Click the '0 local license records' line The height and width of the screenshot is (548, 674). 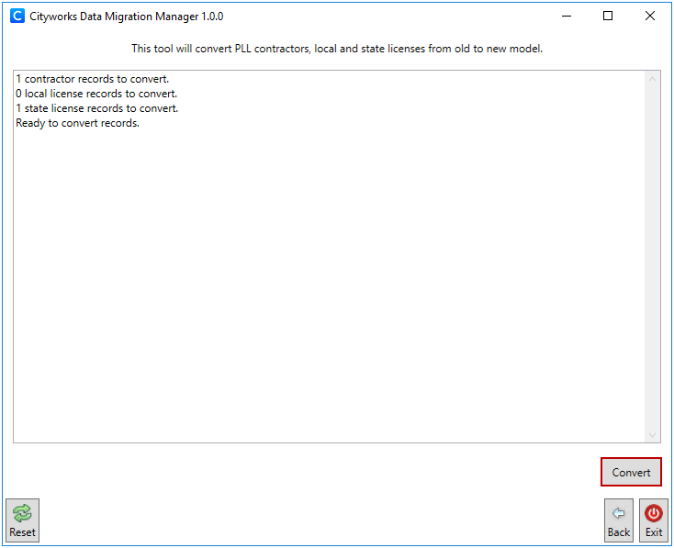tap(96, 94)
